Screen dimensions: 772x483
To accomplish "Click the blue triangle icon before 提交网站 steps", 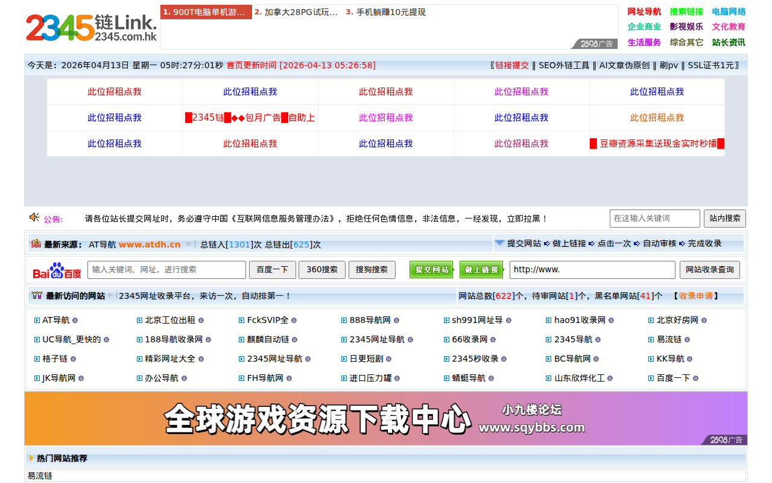I will click(x=499, y=243).
